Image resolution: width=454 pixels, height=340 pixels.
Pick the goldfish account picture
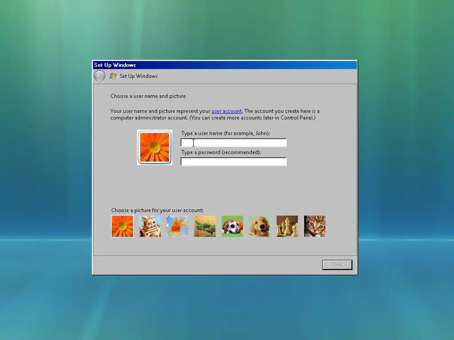[x=177, y=226]
